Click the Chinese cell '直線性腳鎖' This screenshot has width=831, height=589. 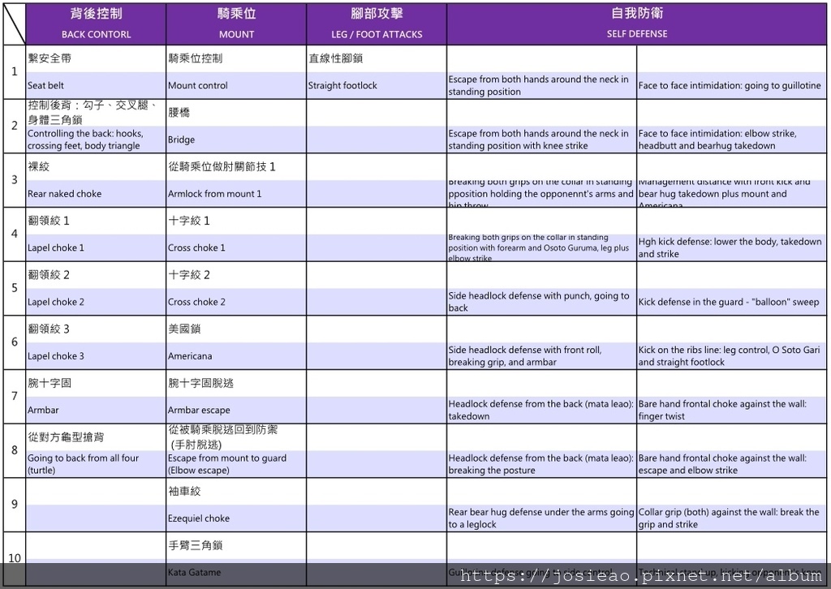pyautogui.click(x=377, y=58)
